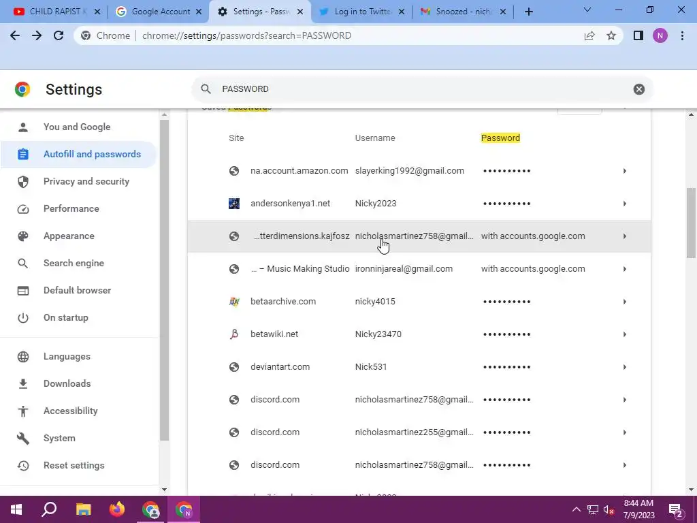The width and height of the screenshot is (697, 523).
Task: Open System settings
Action: click(x=78, y=438)
